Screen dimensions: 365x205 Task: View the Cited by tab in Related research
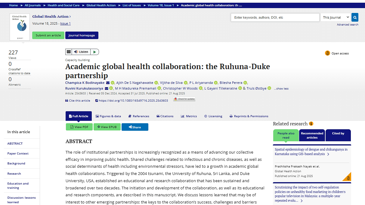coord(338,135)
